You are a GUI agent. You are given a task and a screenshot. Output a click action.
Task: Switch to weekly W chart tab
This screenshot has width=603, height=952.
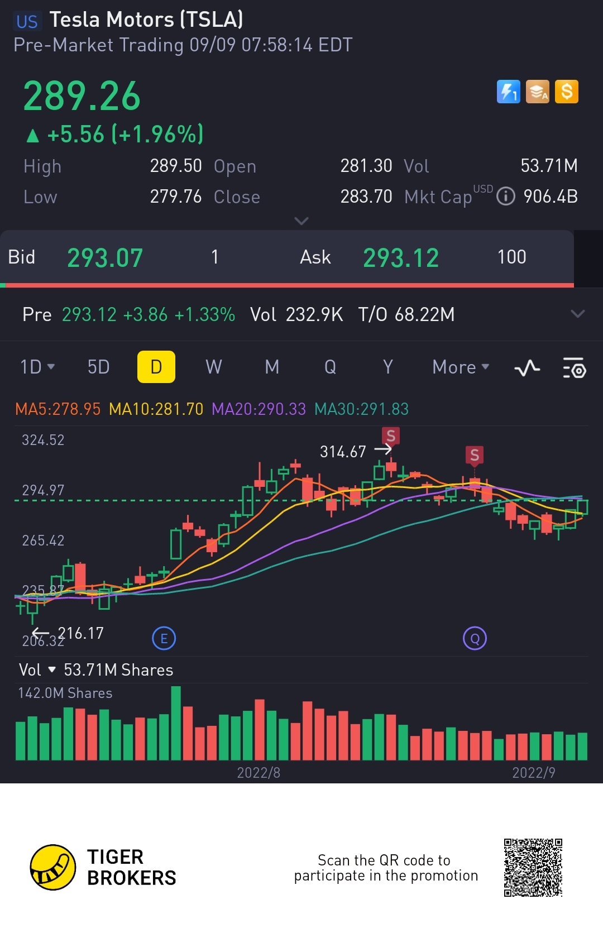[x=214, y=367]
